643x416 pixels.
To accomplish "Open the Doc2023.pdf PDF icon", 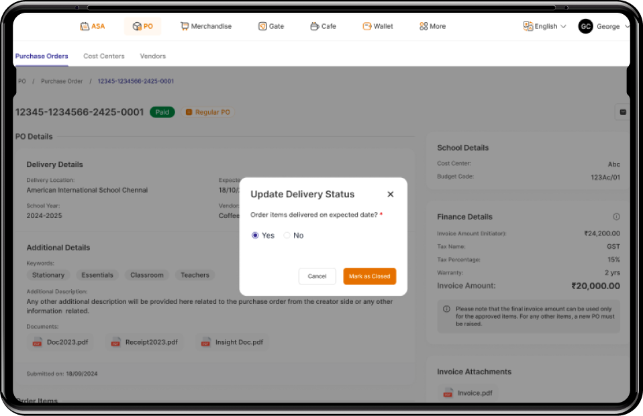I will click(38, 342).
